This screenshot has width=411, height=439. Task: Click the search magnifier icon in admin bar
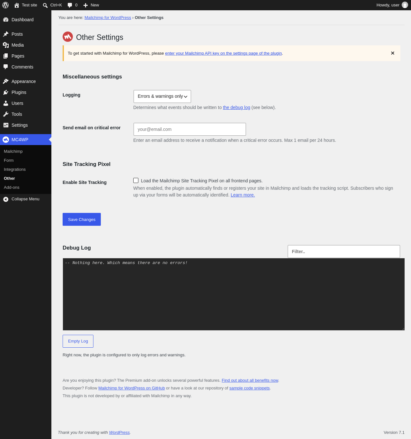point(45,5)
